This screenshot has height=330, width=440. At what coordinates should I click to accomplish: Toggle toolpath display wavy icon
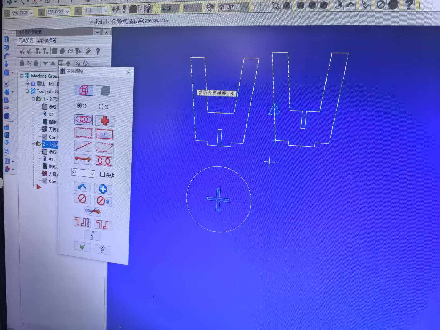[29, 63]
